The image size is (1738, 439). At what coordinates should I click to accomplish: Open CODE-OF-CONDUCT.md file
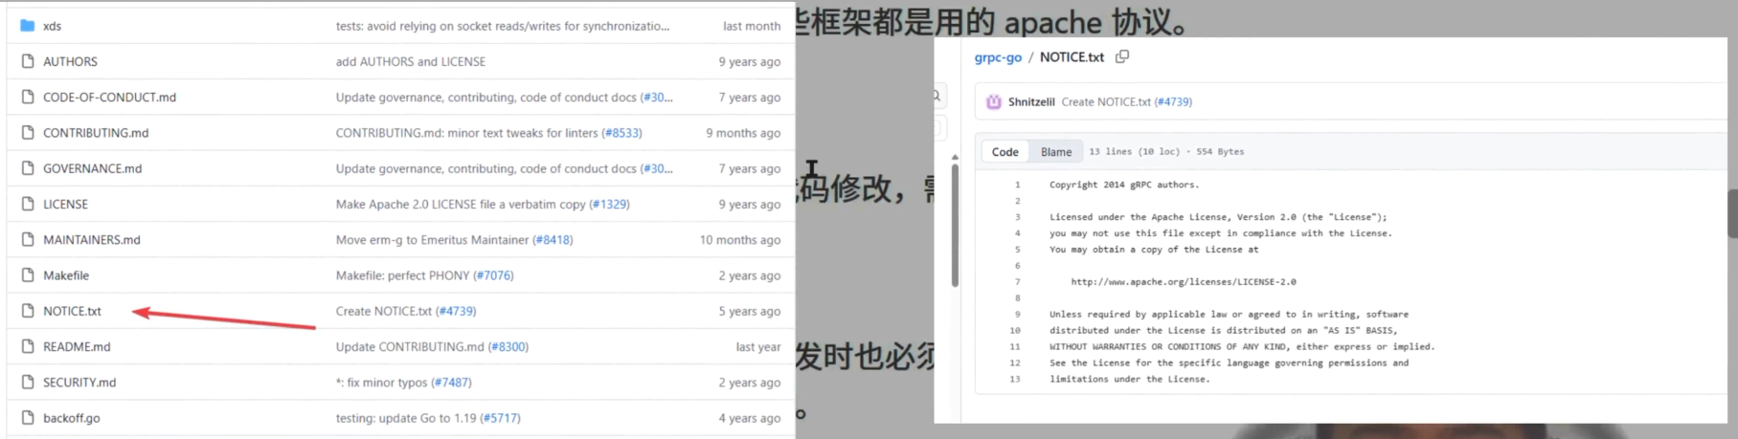click(x=109, y=97)
